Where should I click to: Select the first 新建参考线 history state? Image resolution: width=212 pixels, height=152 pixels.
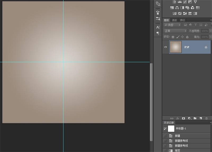point(187,141)
